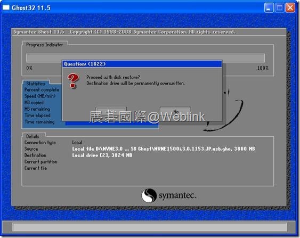Viewport: 300px width, 238px height.
Task: Select the Statistics group label
Action: [x=36, y=84]
